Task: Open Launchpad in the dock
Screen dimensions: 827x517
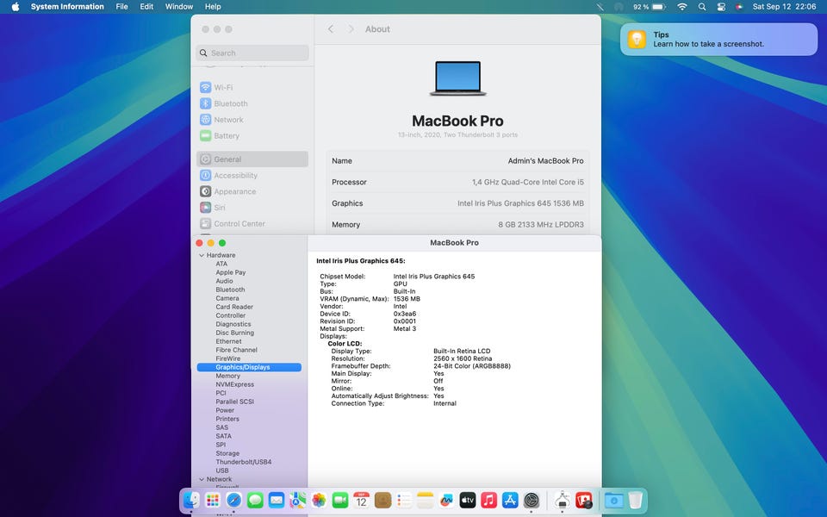Action: point(213,500)
